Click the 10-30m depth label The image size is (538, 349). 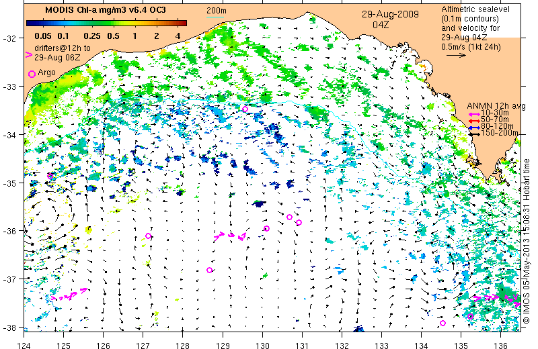[496, 113]
